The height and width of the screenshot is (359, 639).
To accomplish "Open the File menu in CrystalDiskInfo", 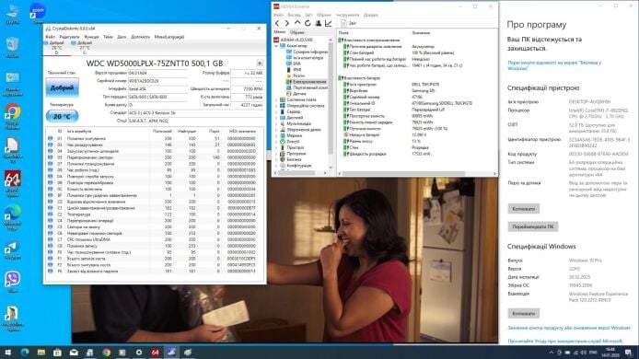I will [50, 37].
